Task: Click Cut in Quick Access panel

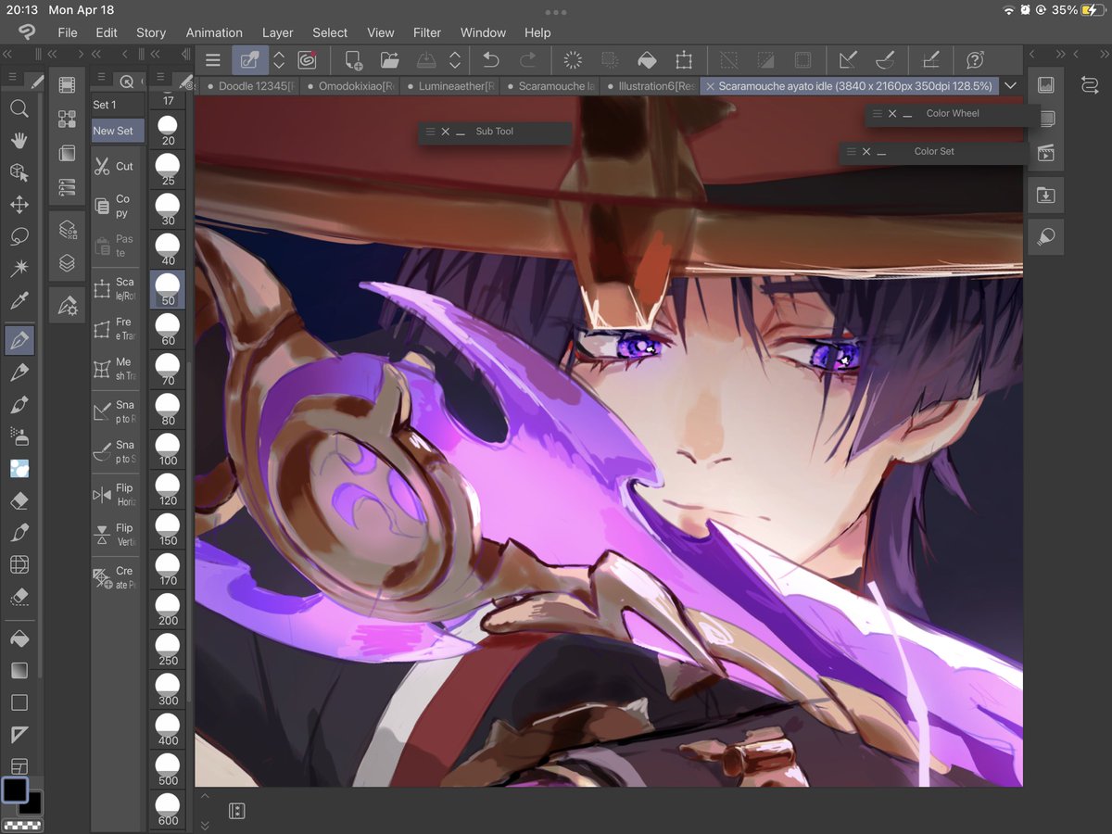Action: coord(115,167)
